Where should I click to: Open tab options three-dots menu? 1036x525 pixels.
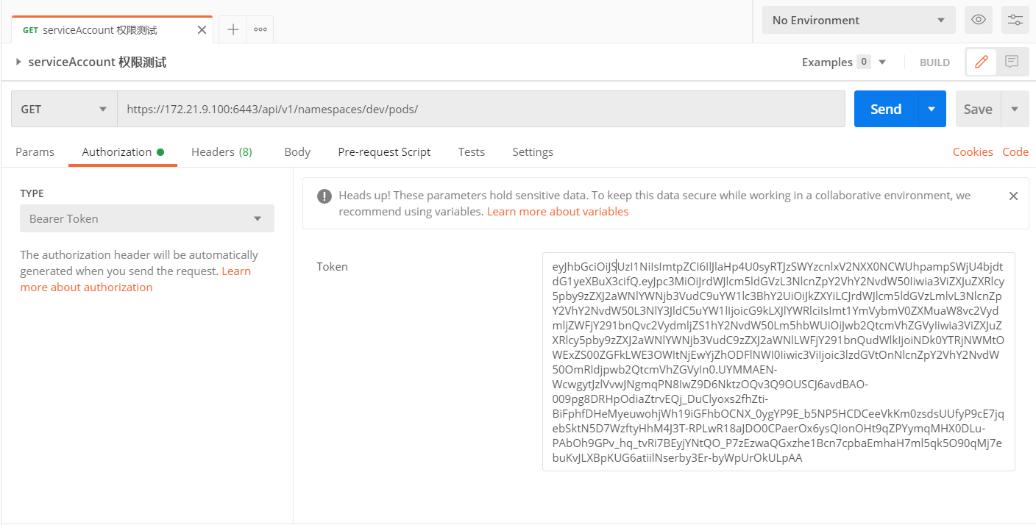pyautogui.click(x=260, y=29)
